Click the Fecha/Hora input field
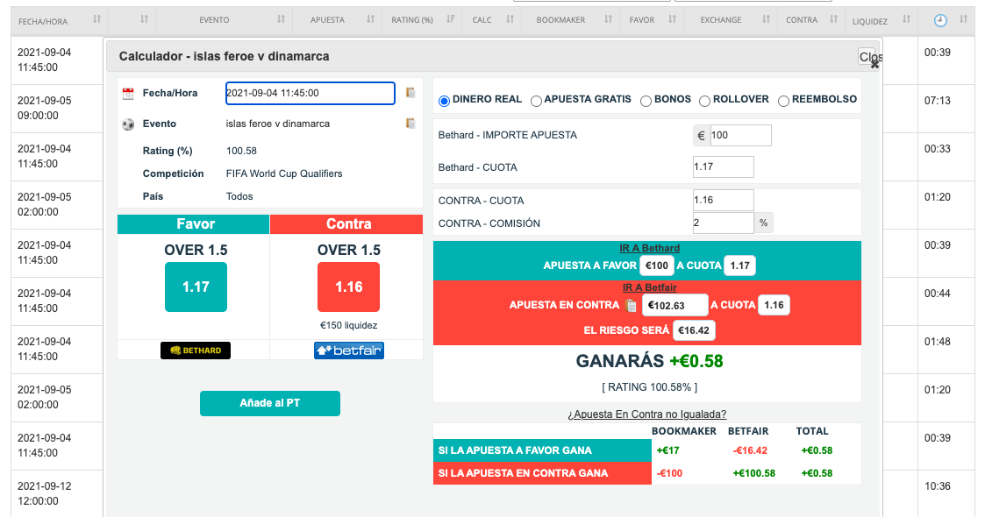Screen dimensions: 985x517 (310, 93)
